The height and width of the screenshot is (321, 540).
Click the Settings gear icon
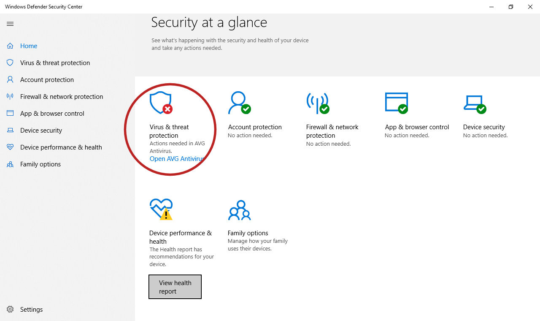10,309
